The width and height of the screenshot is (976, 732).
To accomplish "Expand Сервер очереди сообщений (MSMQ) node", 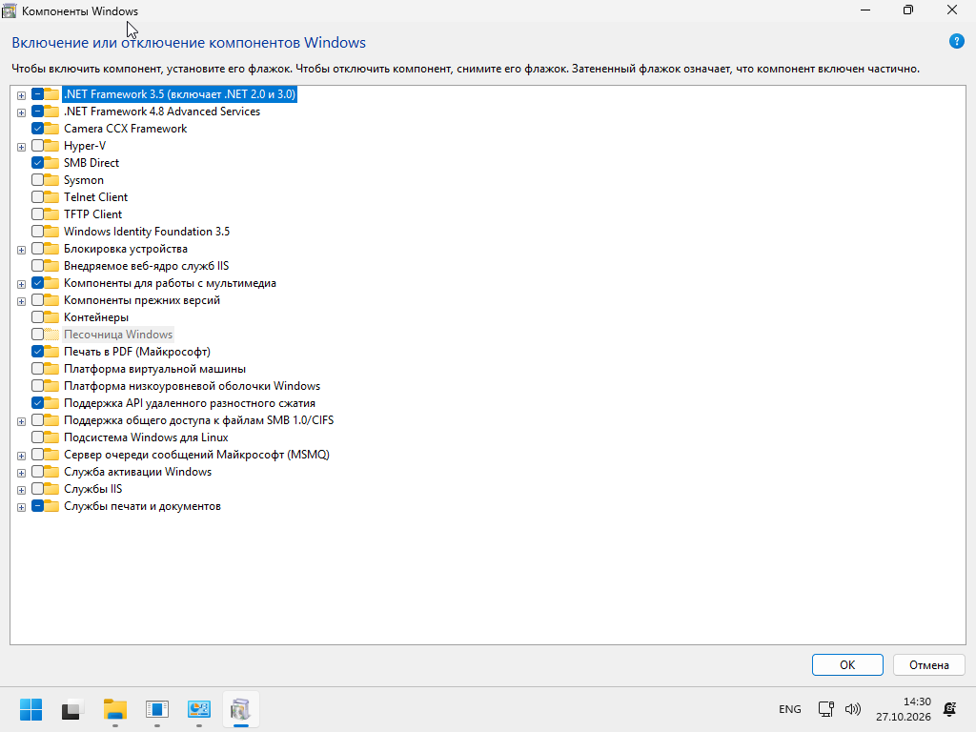I will (x=21, y=456).
